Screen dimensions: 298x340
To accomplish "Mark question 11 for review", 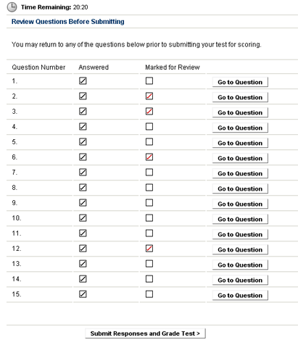I will pyautogui.click(x=149, y=233).
